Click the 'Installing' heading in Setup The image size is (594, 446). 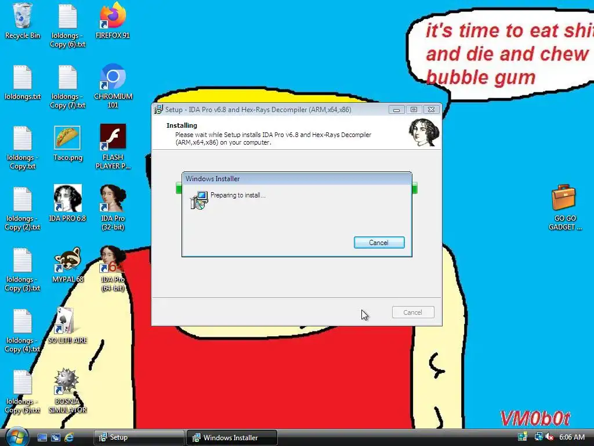tap(182, 125)
